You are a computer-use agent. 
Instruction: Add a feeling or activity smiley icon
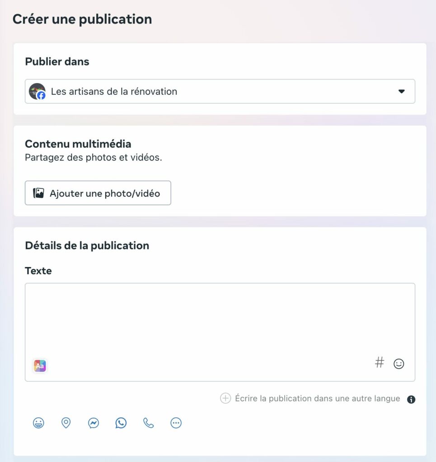(38, 423)
